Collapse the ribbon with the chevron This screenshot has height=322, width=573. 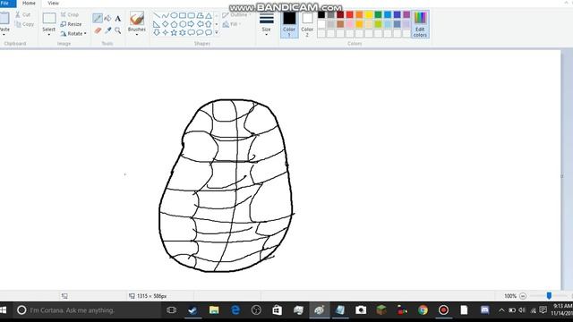pyautogui.click(x=567, y=4)
